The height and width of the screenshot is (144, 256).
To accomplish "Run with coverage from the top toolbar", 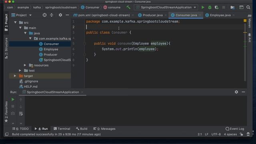I will (x=217, y=7).
